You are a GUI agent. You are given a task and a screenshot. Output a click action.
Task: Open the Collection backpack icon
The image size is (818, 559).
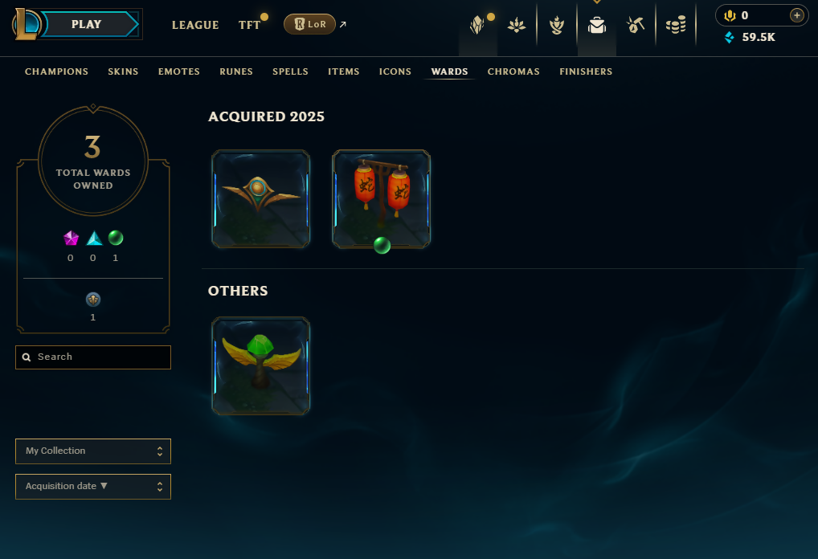point(597,25)
